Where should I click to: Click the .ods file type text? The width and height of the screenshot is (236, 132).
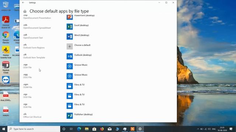25,25
